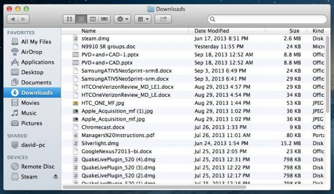
Task: Select file SamsungATIVSNeoSprint-srm8.docx
Action: (194, 71)
